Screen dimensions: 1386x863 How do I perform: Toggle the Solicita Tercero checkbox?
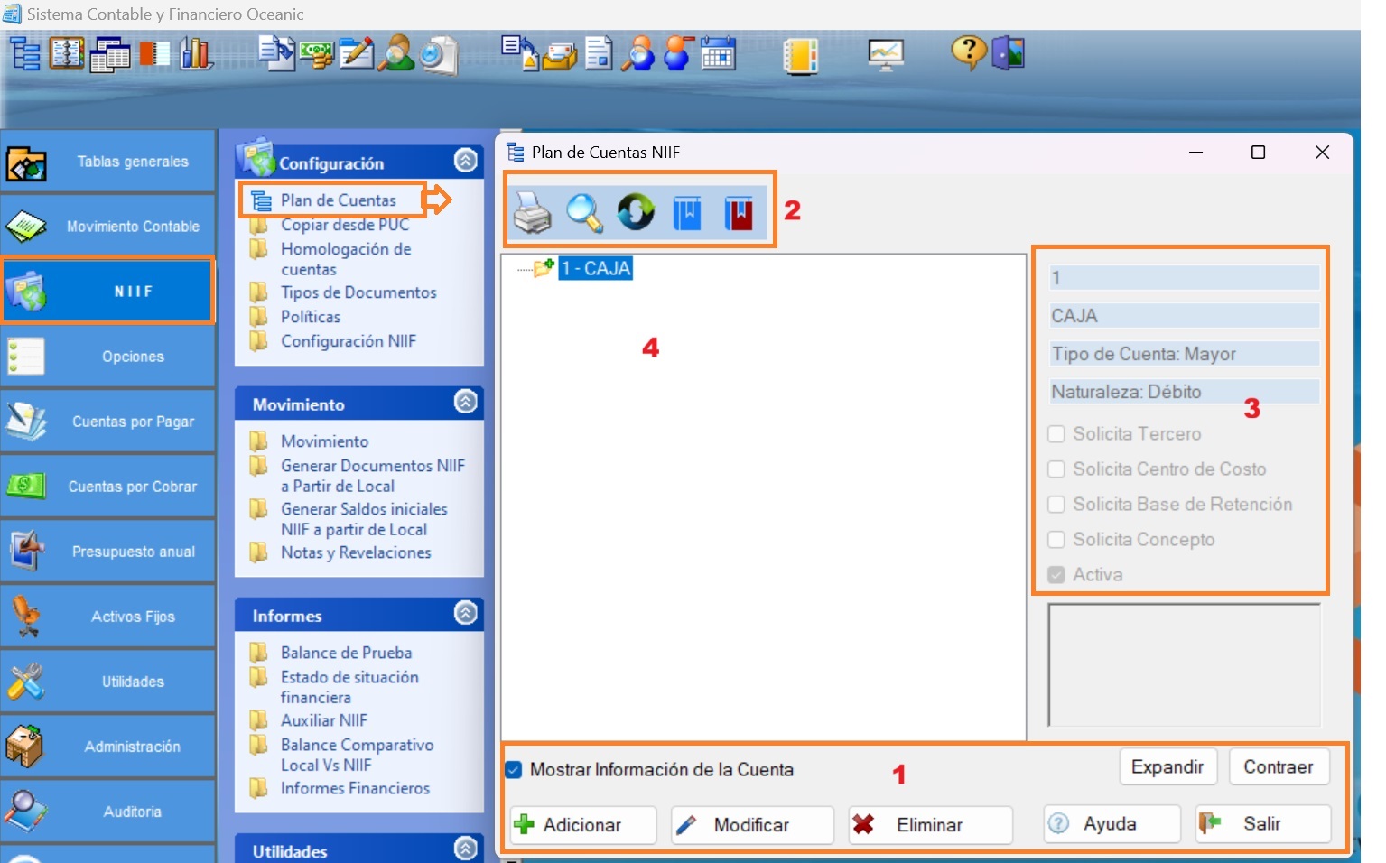point(1056,434)
